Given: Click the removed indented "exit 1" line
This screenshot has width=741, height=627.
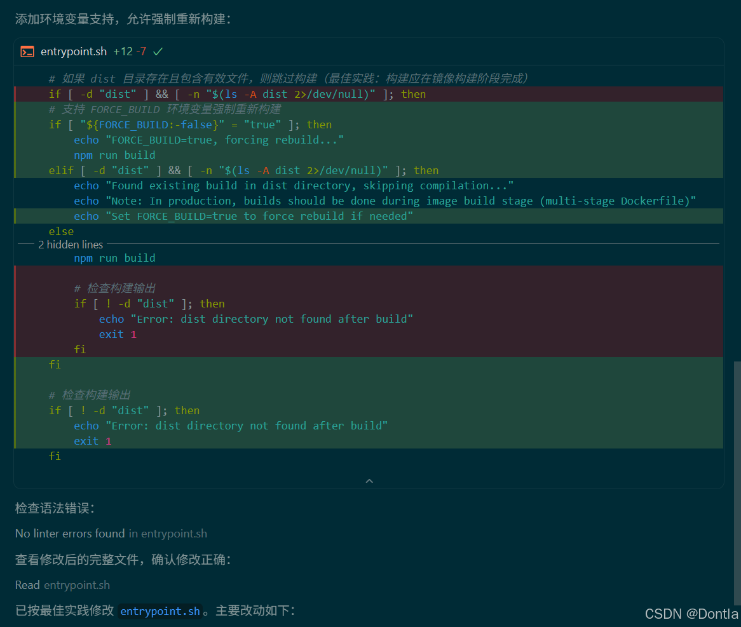Looking at the screenshot, I should 369,334.
